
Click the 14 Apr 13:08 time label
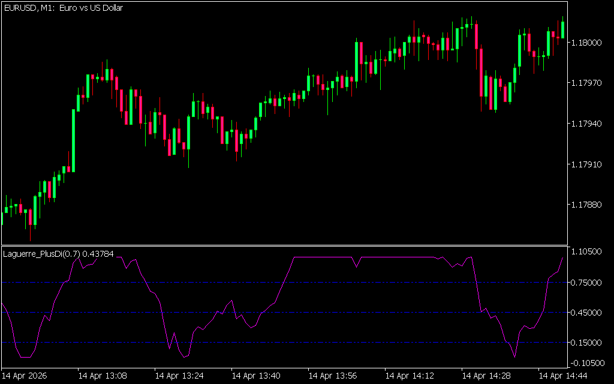[x=103, y=376]
